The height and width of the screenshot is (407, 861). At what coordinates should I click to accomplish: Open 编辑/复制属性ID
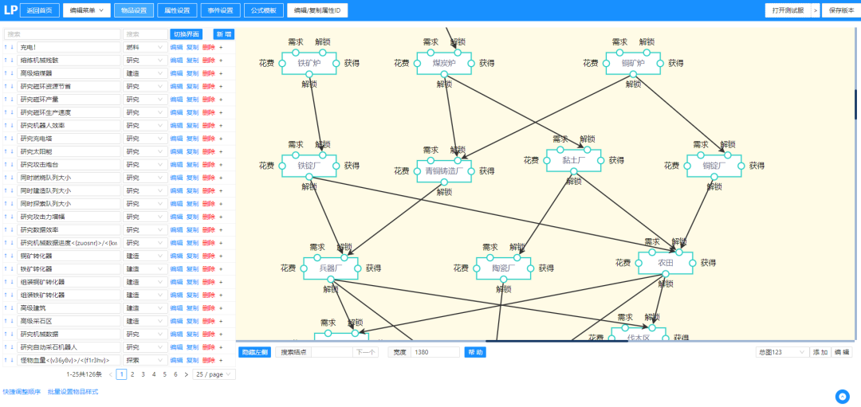click(317, 10)
